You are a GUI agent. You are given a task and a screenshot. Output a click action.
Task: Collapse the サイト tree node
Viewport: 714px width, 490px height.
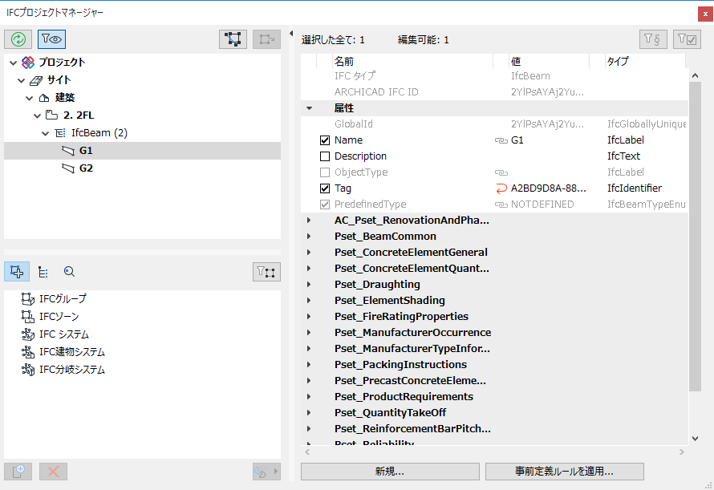[22, 81]
